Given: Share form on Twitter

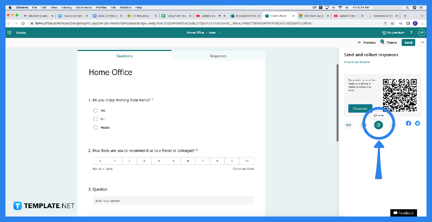Looking at the screenshot, I should [x=417, y=123].
